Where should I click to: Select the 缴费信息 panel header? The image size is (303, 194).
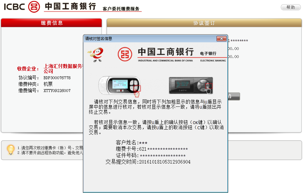tap(51, 23)
